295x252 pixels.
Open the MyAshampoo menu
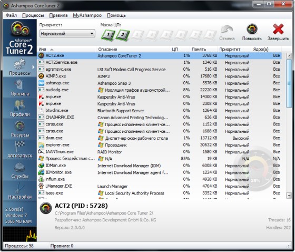87,15
